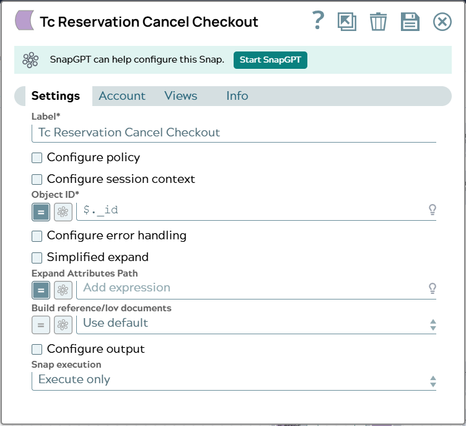
Task: Check the Configure output checkbox
Action: pos(37,349)
